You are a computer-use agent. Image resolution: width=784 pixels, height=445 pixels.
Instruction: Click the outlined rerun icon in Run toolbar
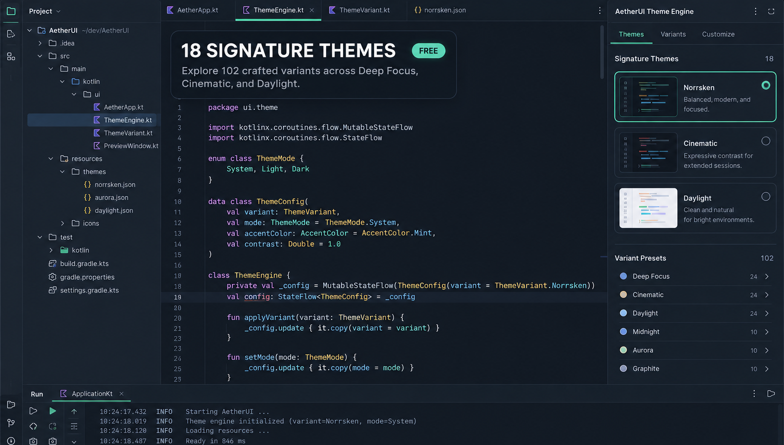[33, 411]
